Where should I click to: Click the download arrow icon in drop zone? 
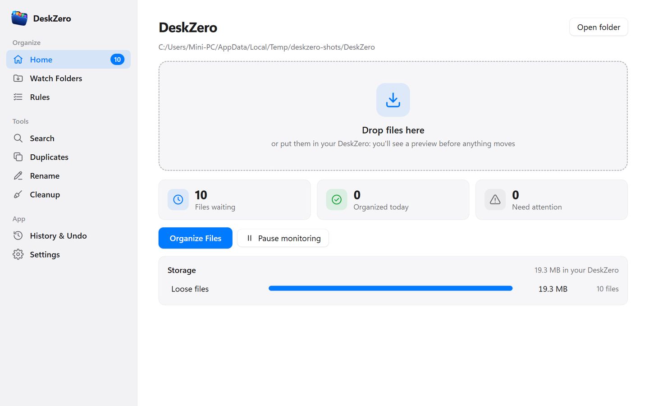[x=393, y=100]
